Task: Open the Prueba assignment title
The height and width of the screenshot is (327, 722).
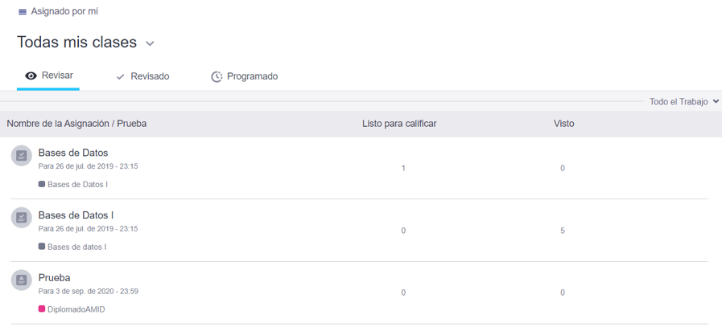Action: 54,278
